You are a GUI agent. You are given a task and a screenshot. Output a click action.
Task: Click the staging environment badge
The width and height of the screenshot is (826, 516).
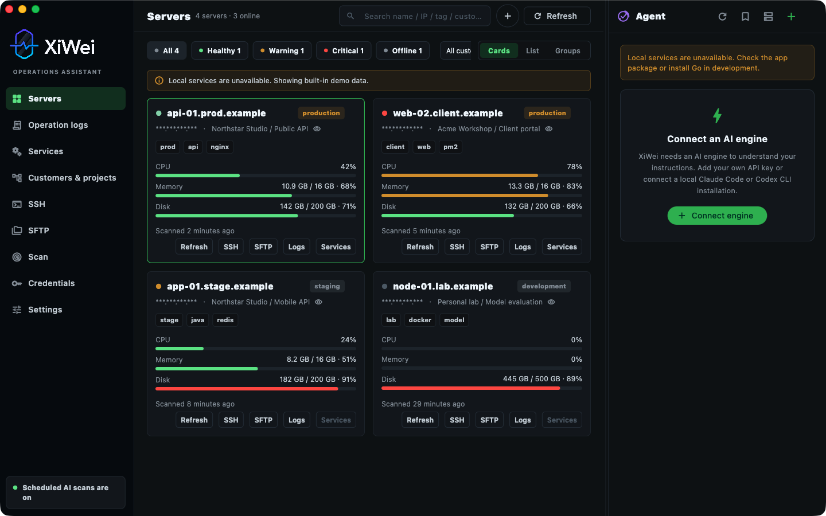327,286
